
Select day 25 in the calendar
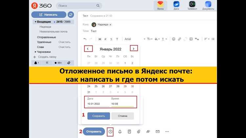coord(96,86)
